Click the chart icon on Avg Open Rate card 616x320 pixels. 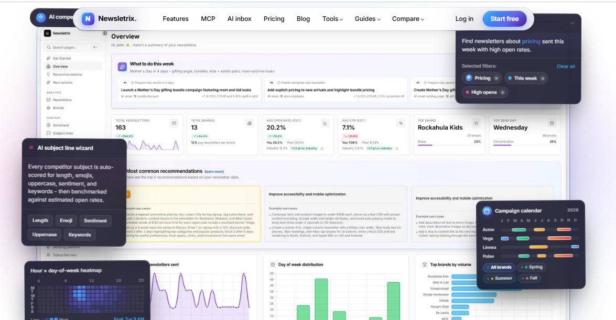point(325,123)
